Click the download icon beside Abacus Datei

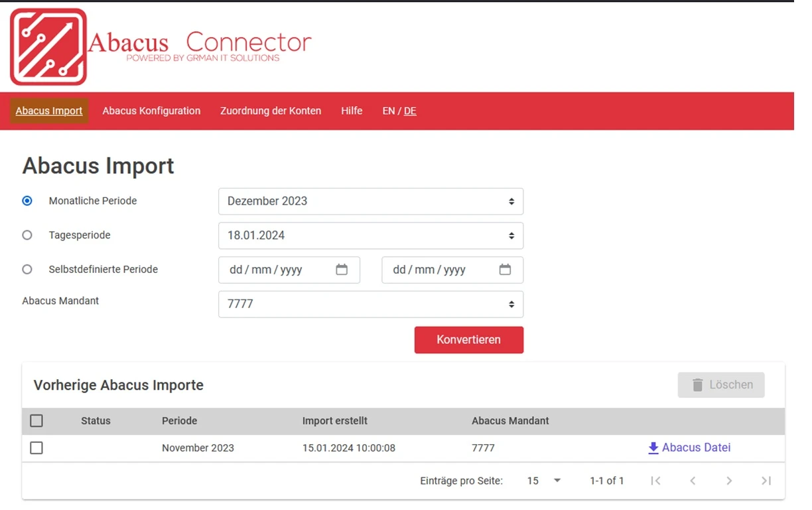[653, 448]
